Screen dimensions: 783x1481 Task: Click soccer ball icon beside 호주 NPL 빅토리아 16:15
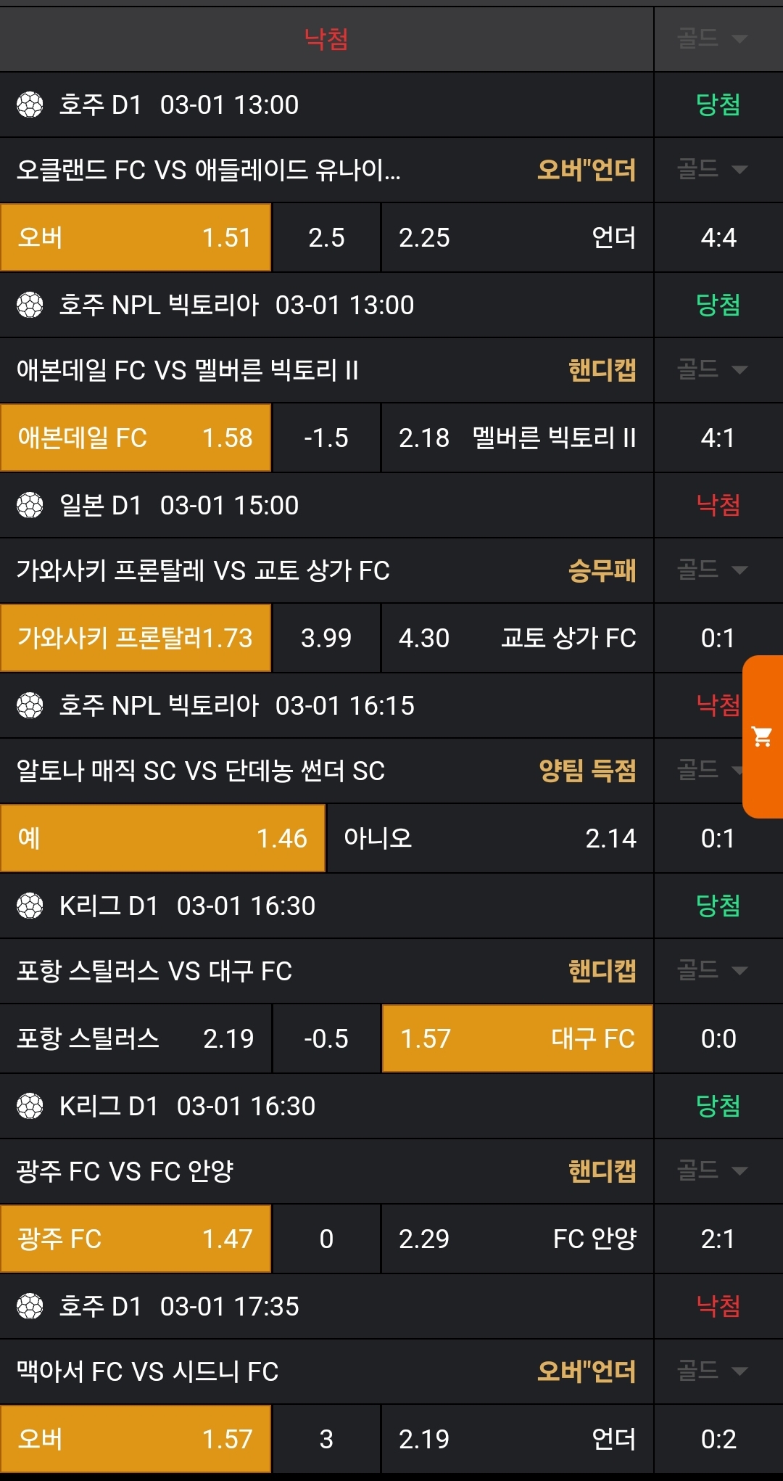30,705
